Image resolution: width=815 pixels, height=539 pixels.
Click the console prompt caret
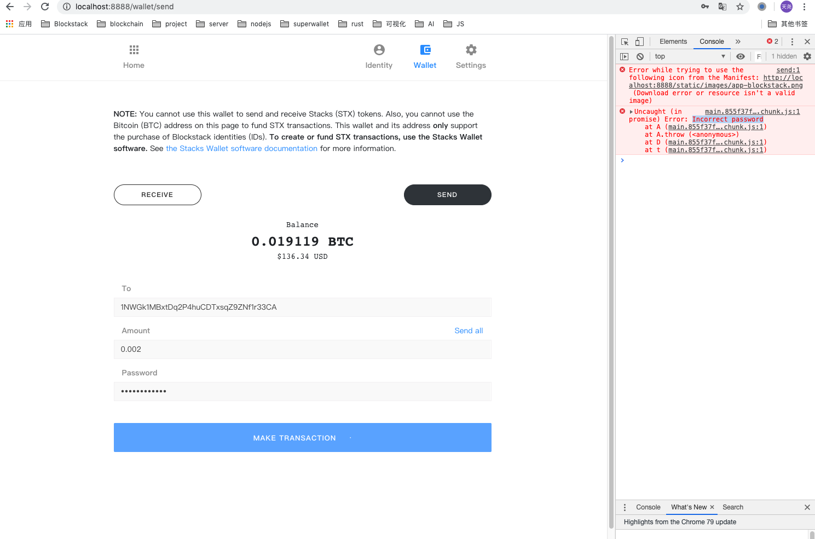(x=622, y=160)
